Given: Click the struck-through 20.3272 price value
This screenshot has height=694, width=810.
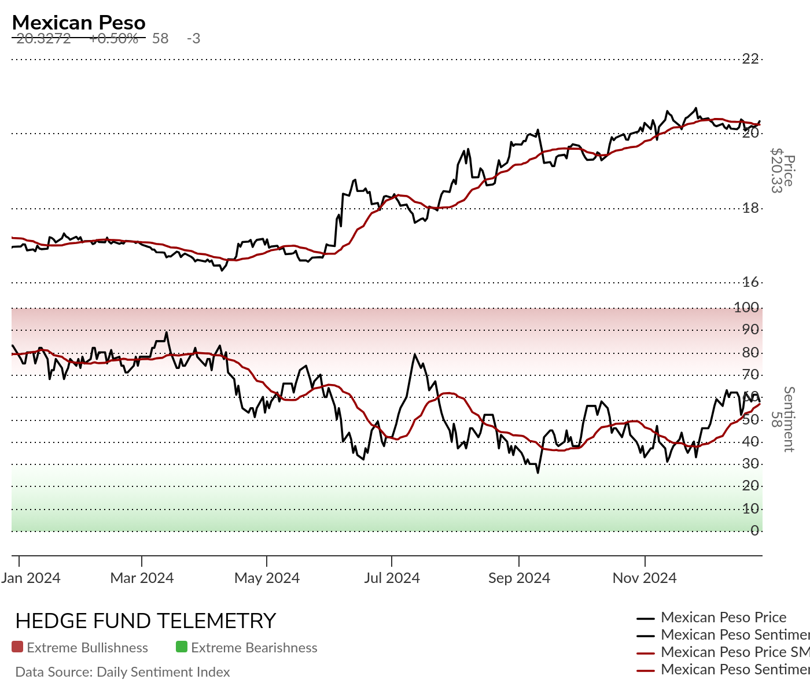Looking at the screenshot, I should click(x=43, y=39).
